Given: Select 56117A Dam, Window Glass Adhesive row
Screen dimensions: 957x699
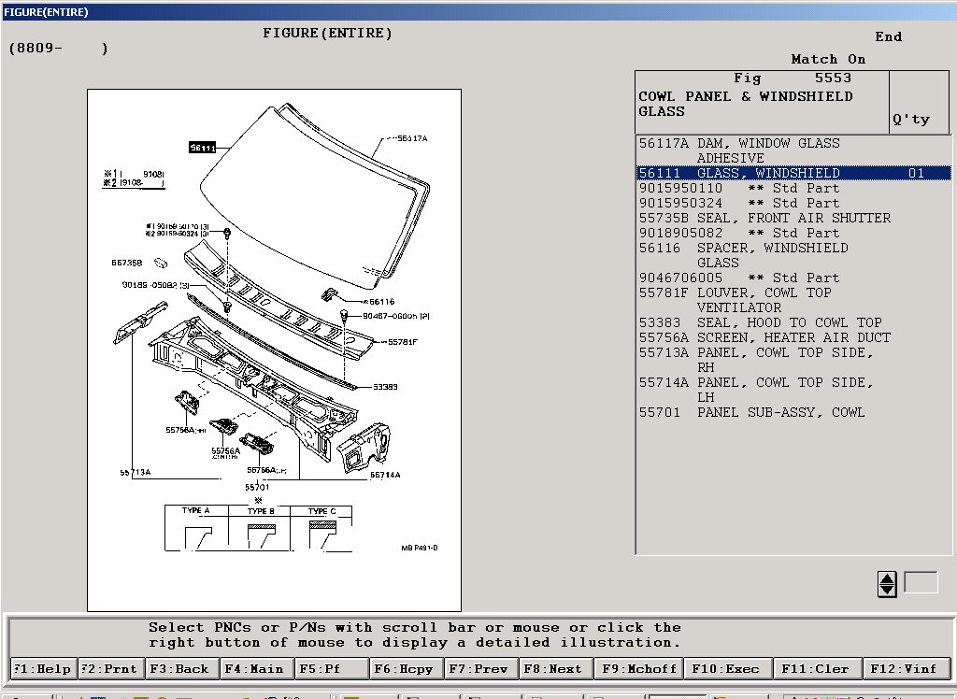Looking at the screenshot, I should [738, 144].
